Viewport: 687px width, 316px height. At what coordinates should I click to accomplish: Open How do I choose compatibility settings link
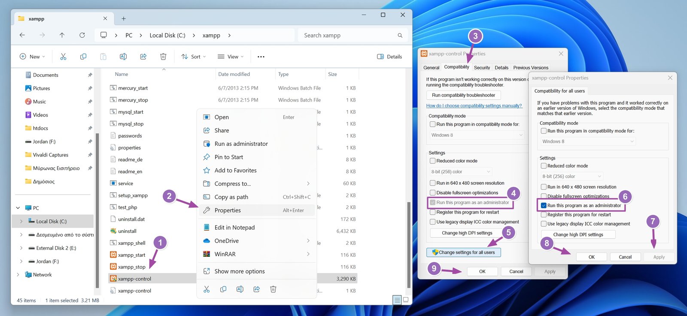tap(474, 105)
